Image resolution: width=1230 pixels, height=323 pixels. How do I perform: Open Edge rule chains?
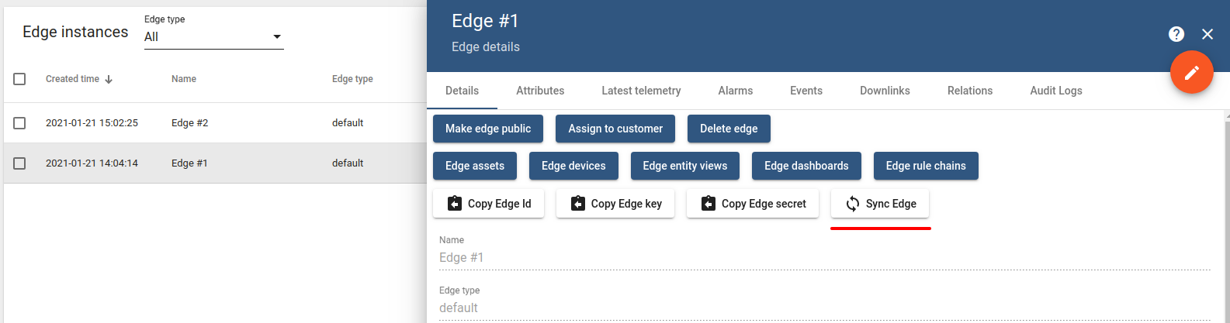(925, 166)
